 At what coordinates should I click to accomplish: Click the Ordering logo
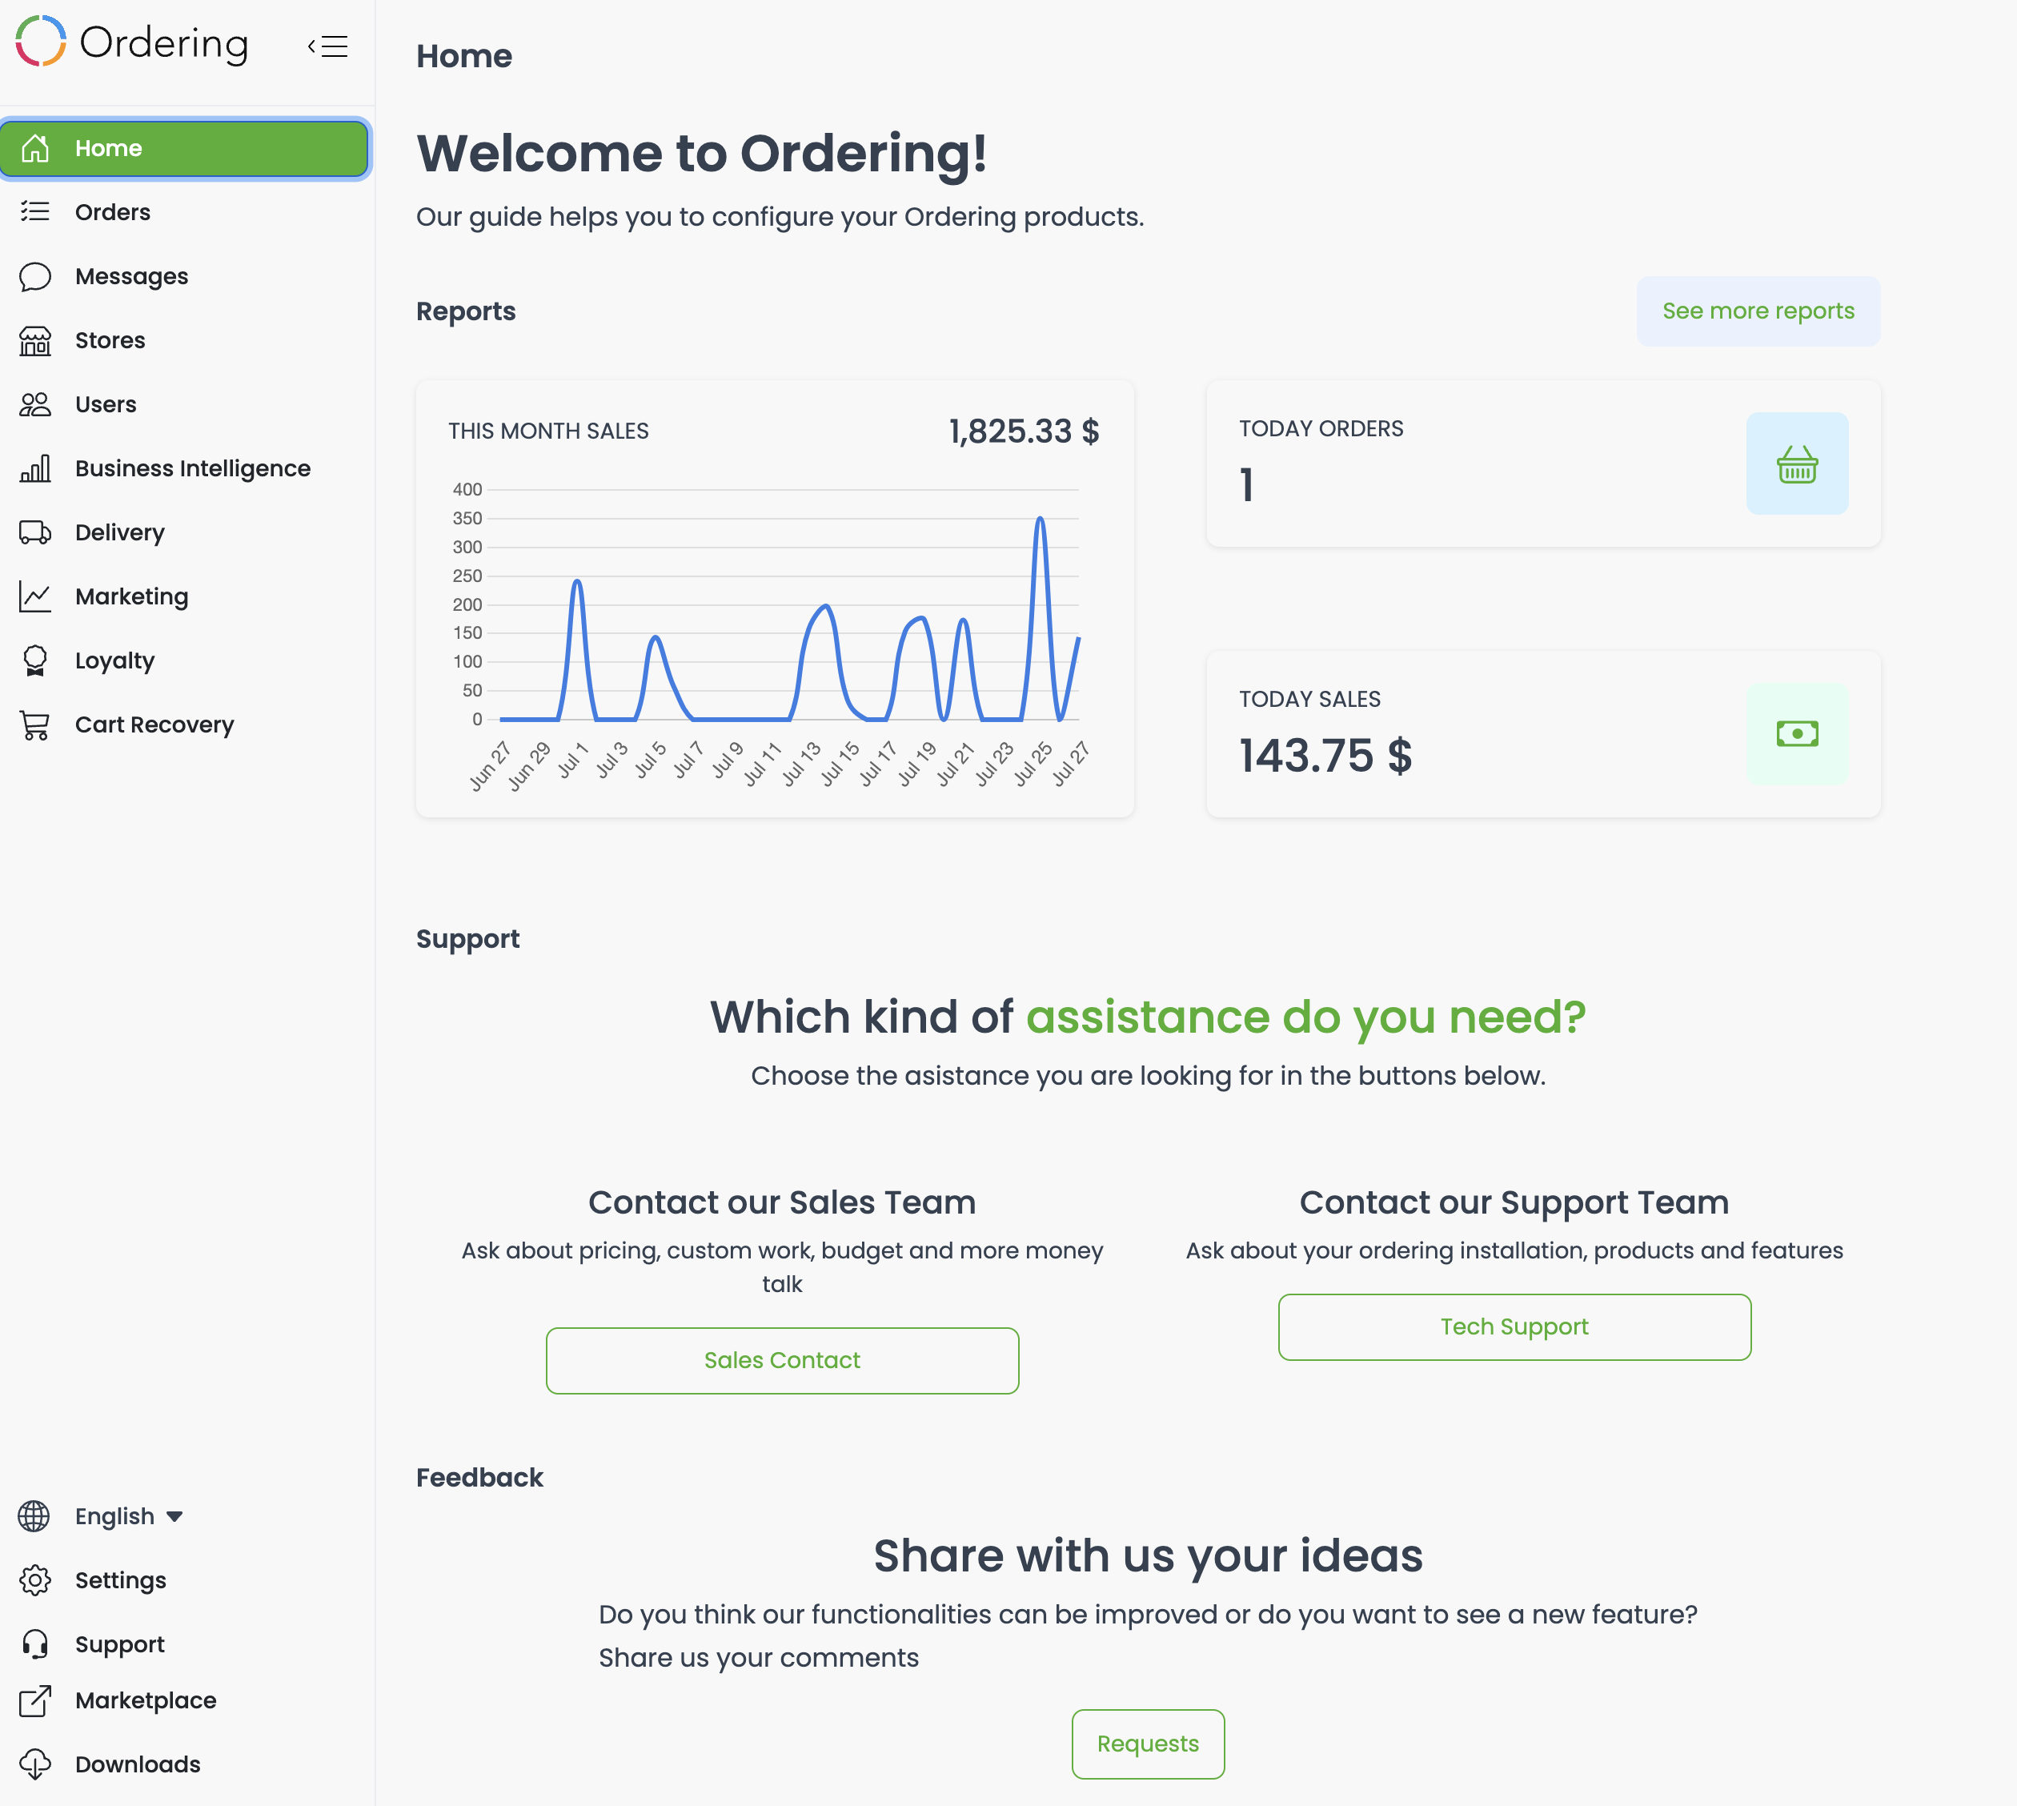click(x=132, y=42)
